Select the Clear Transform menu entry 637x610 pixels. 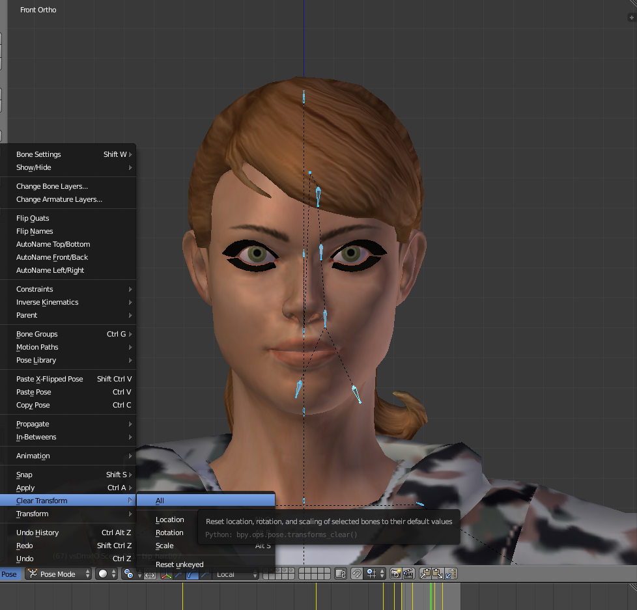pos(68,501)
